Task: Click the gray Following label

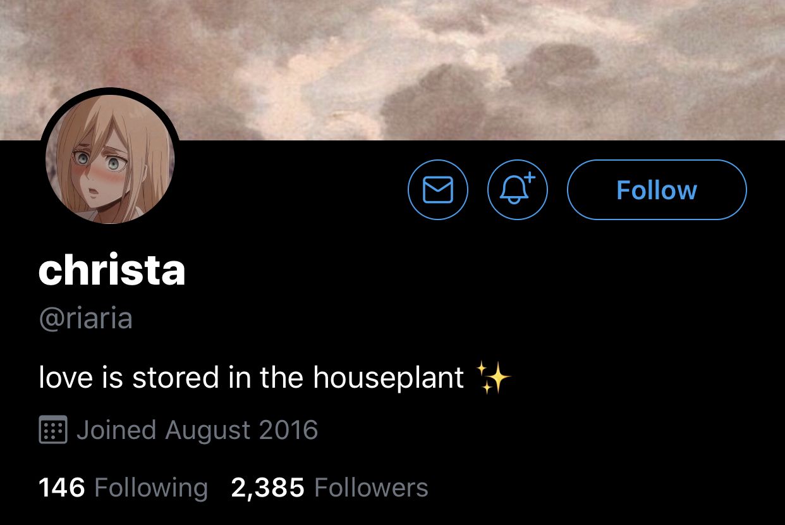Action: [151, 488]
